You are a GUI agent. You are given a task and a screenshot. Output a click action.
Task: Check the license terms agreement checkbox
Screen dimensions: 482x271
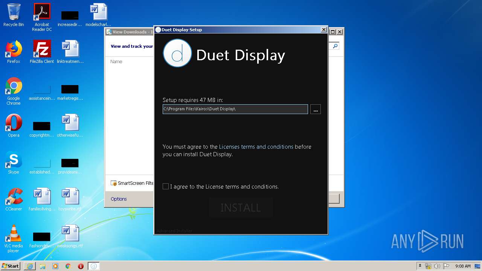166,186
